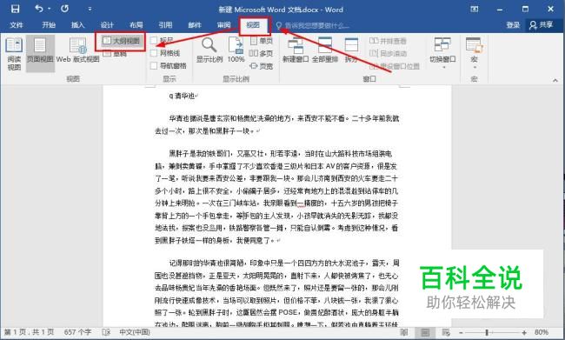
Task: Switch to the 审阅 tab
Action: point(223,25)
